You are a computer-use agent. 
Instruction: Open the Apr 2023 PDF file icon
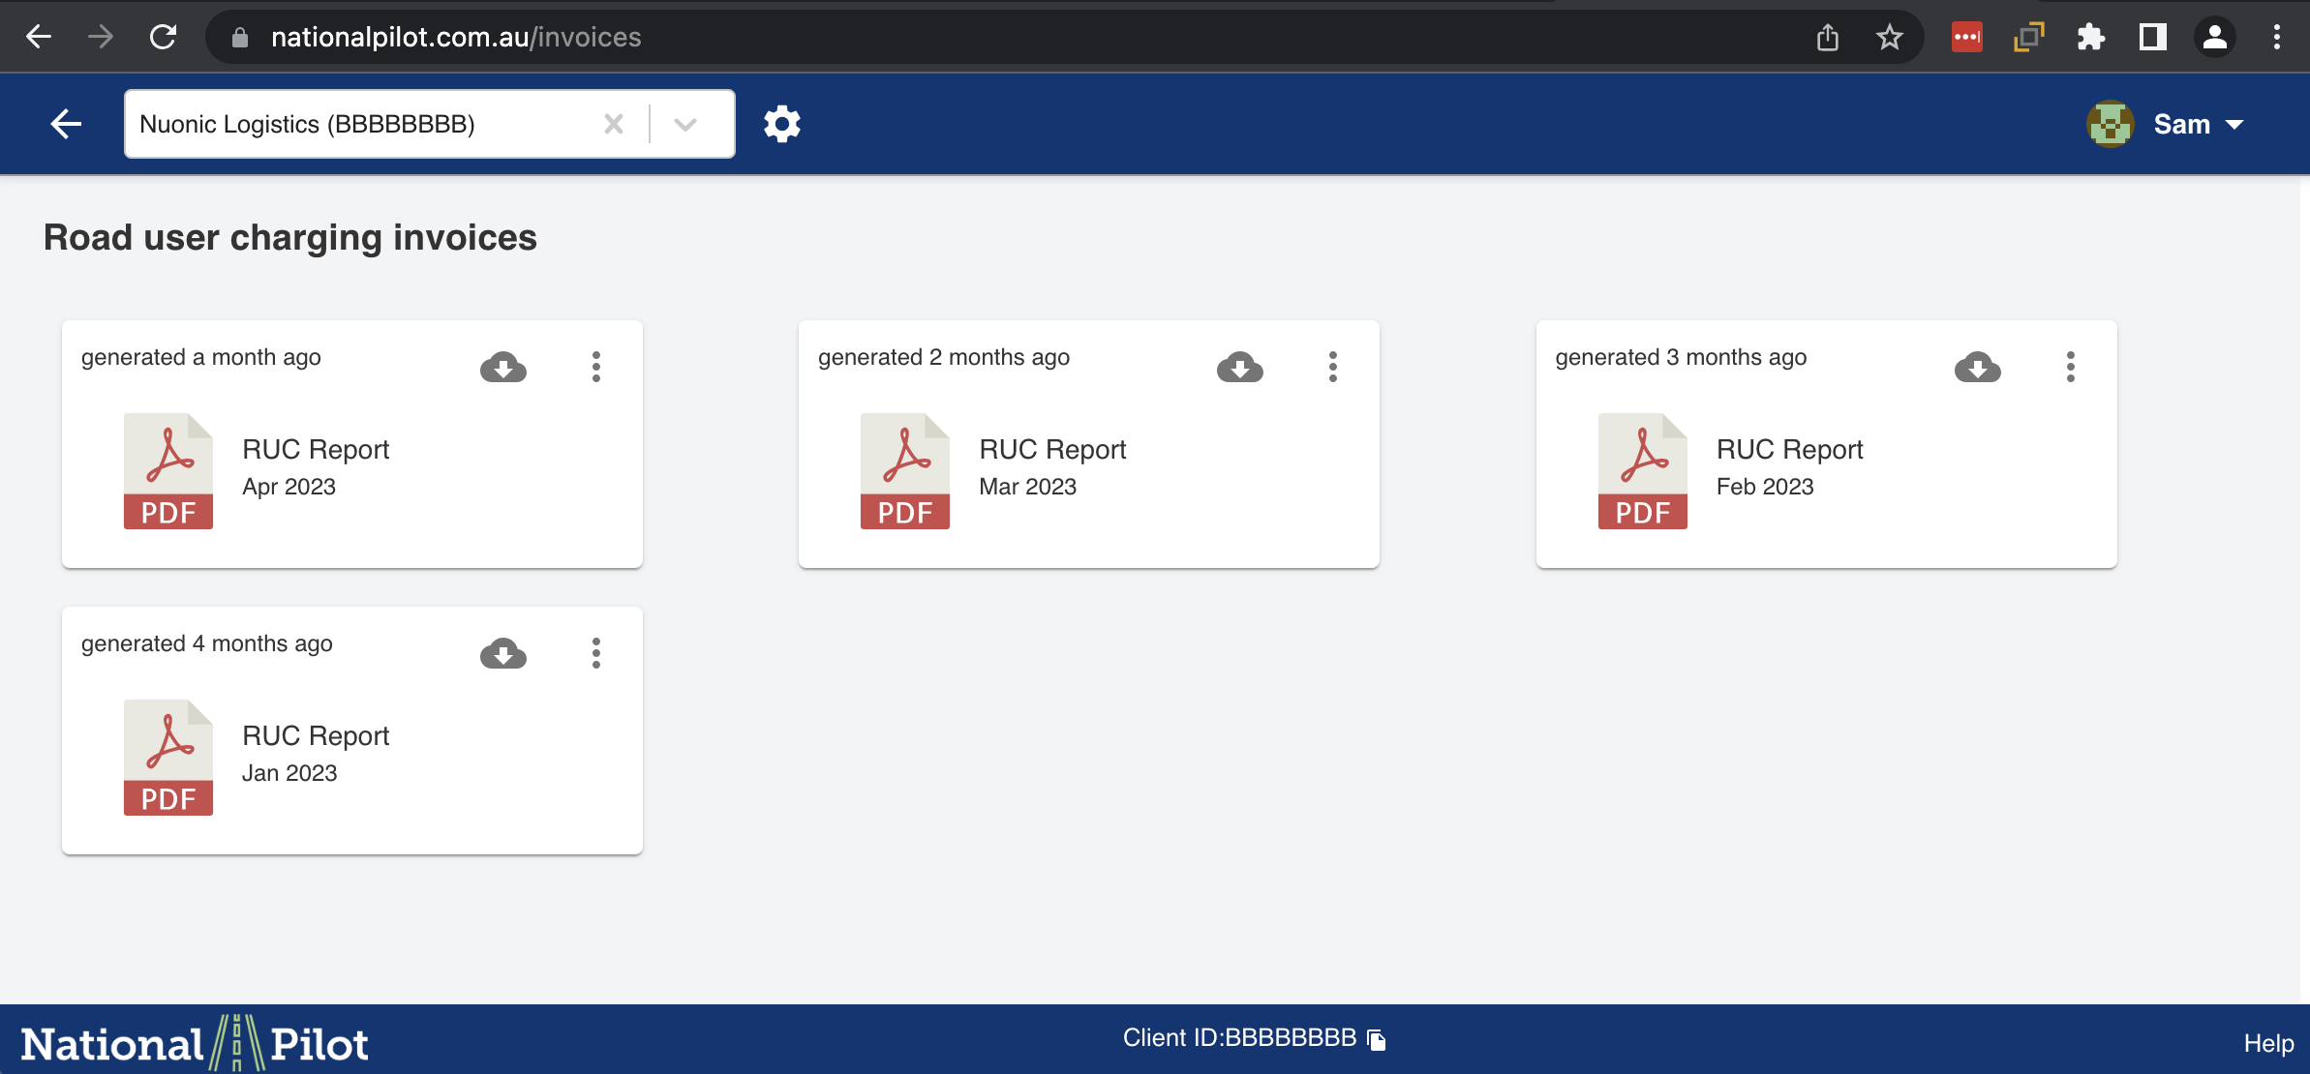[168, 471]
